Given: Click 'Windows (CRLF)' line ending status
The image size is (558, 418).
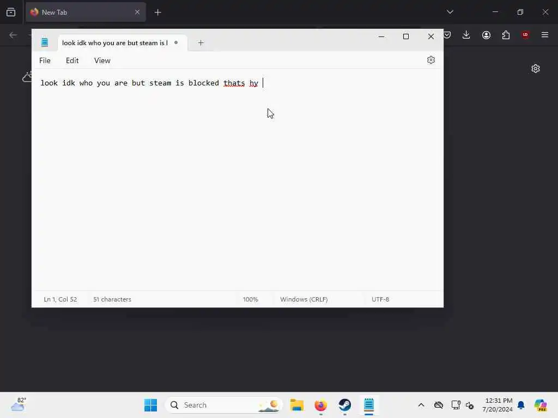Looking at the screenshot, I should pyautogui.click(x=304, y=299).
